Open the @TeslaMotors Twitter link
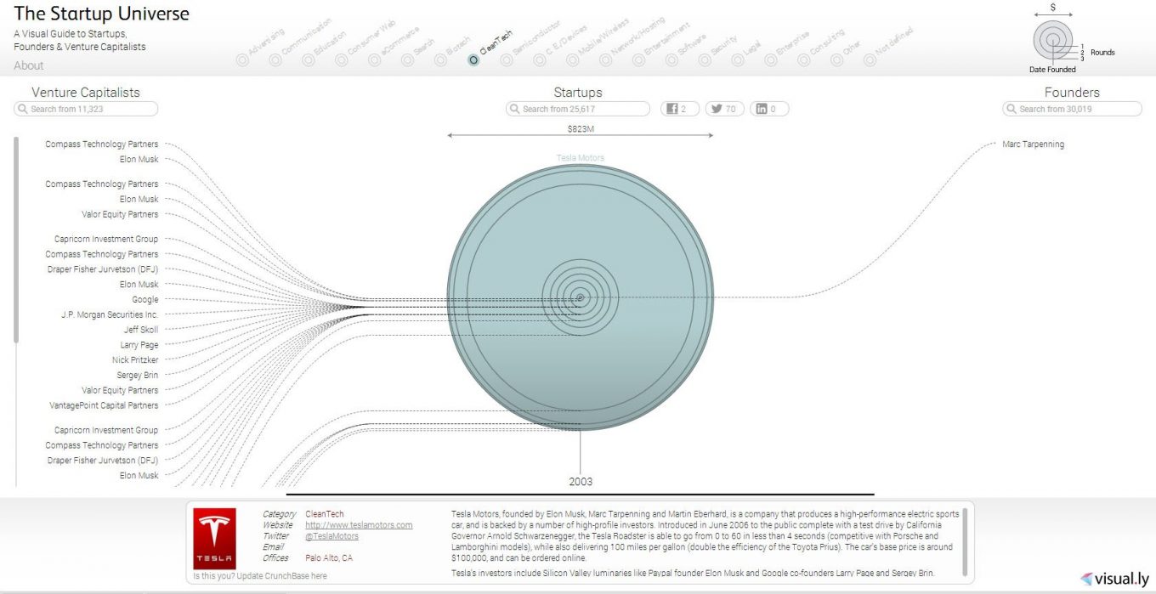1156x594 pixels. (331, 536)
